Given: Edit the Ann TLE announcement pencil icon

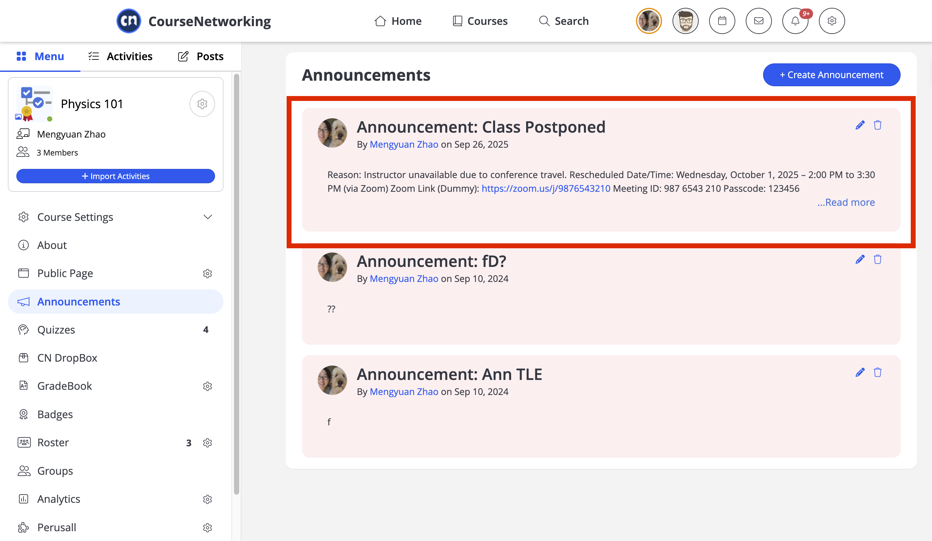Looking at the screenshot, I should (x=860, y=372).
